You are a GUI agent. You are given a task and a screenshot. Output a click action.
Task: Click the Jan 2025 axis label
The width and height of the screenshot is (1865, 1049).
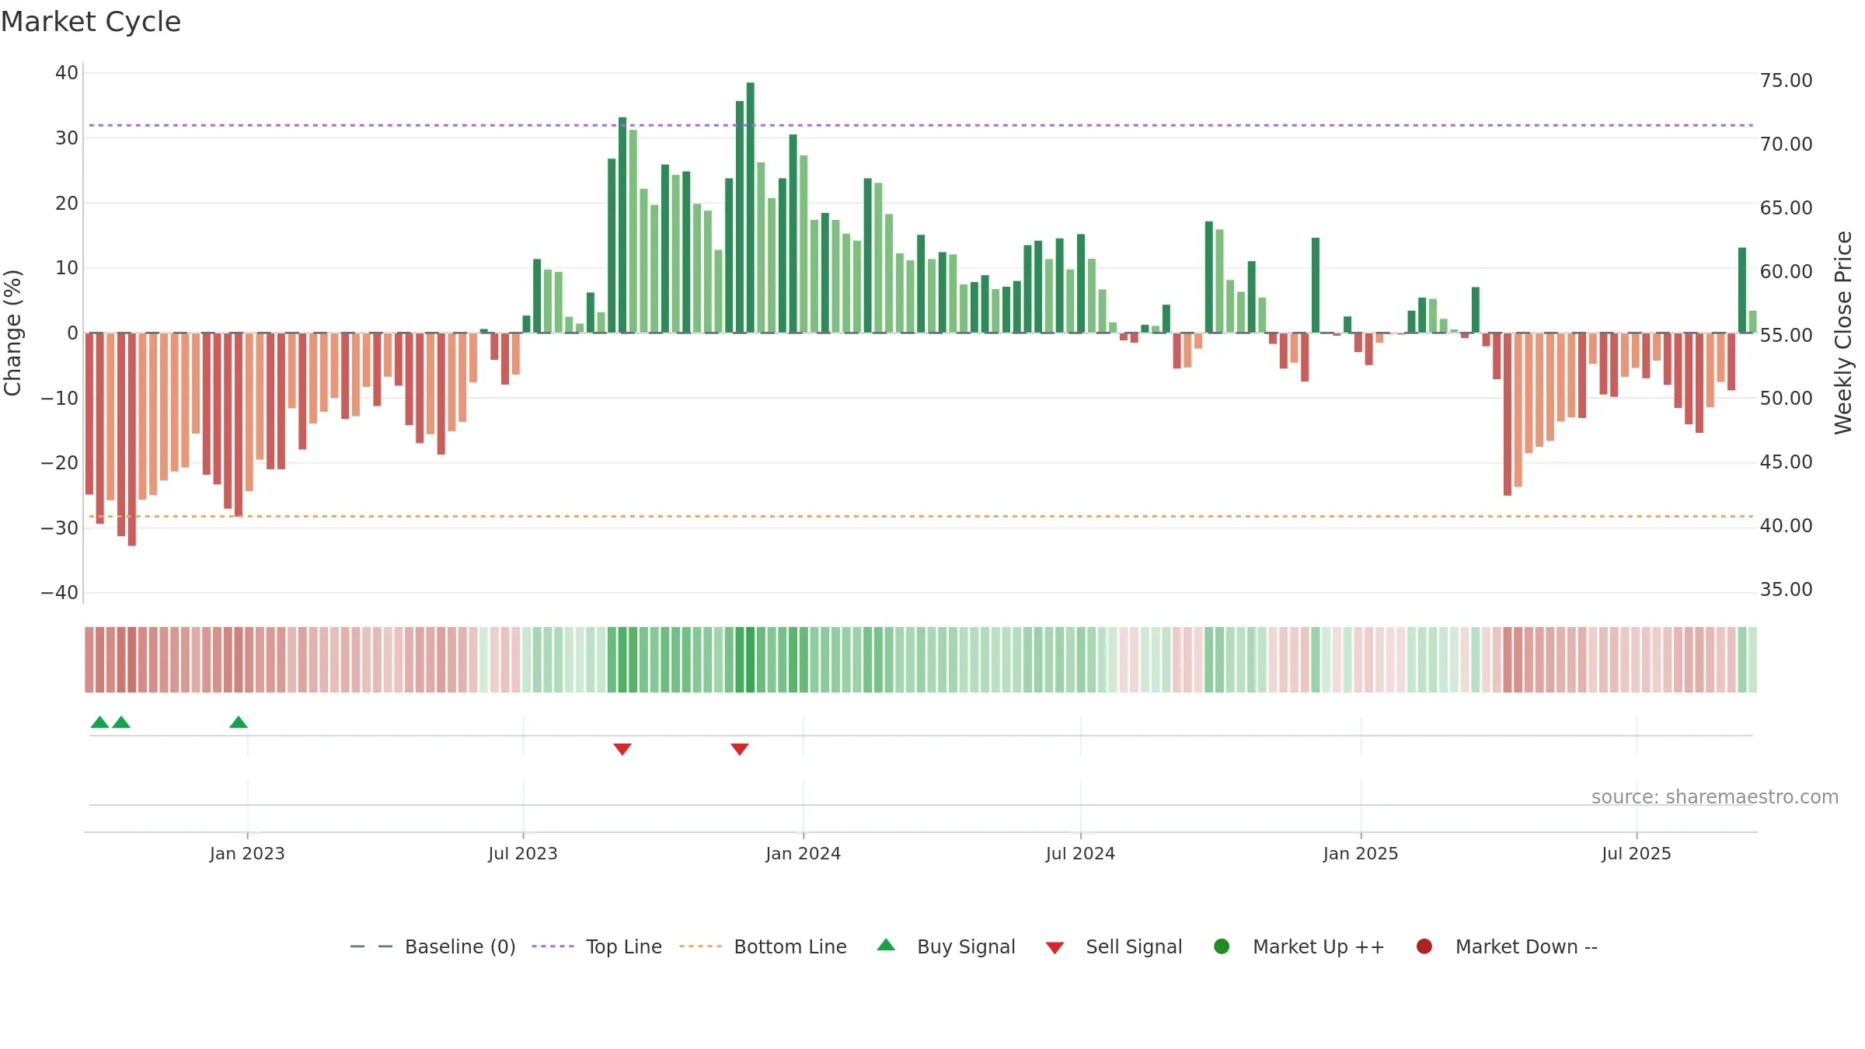click(x=1361, y=854)
